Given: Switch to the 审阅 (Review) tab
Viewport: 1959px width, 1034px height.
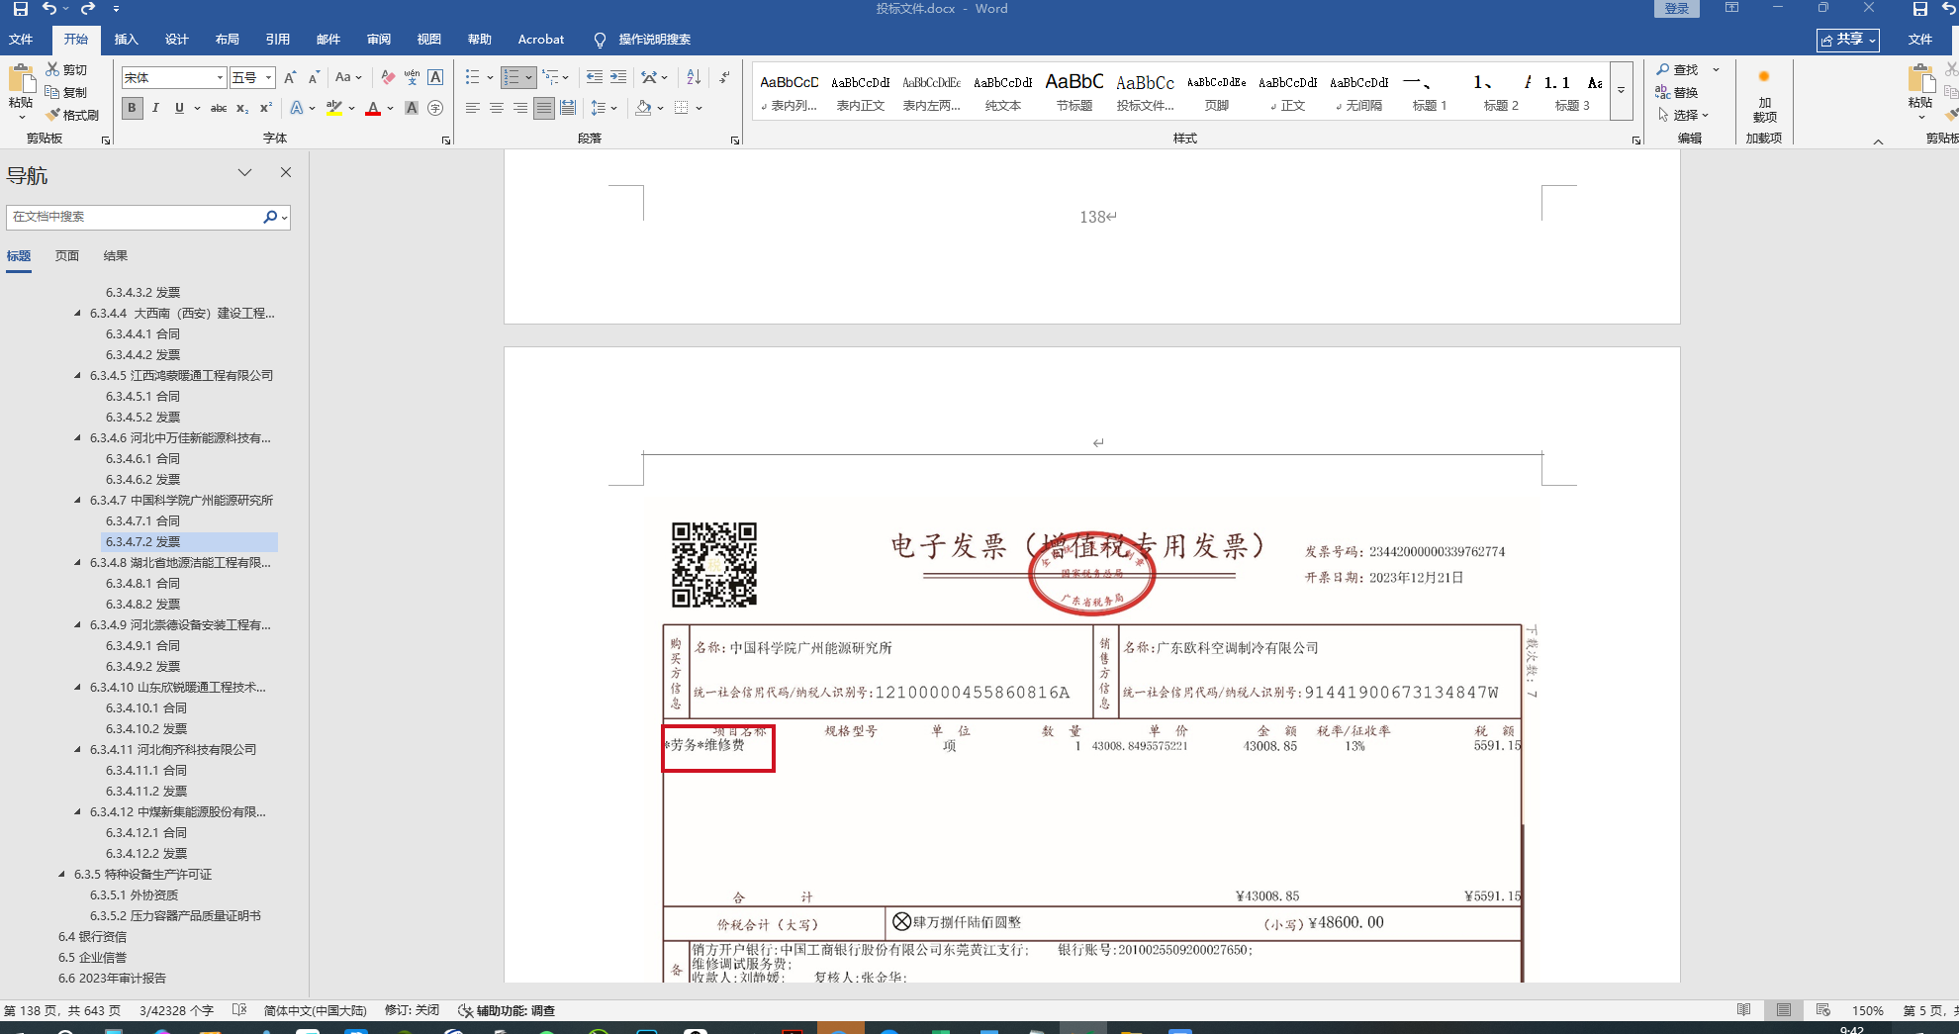Looking at the screenshot, I should (378, 40).
